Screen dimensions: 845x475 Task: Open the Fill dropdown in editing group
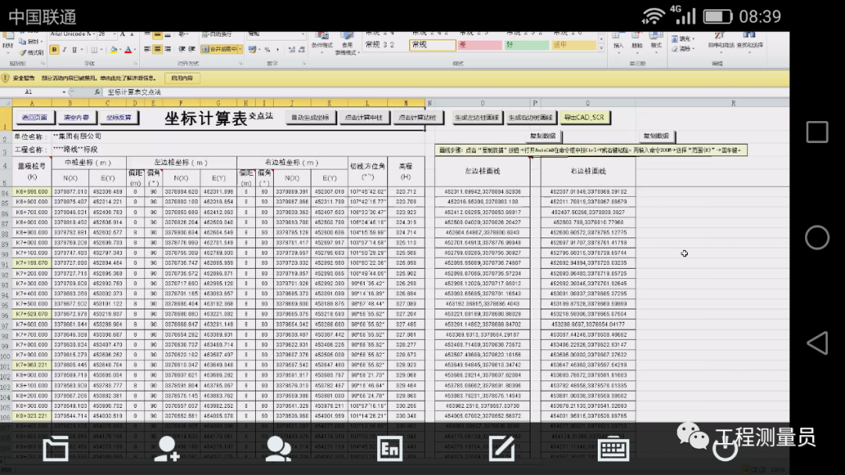coord(681,39)
